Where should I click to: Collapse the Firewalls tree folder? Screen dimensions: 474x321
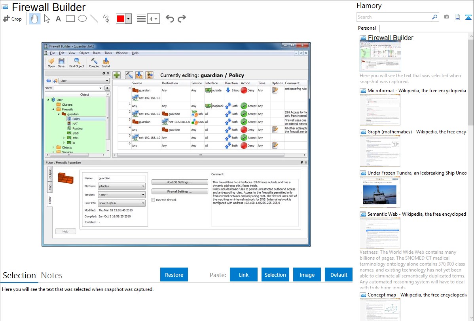click(53, 109)
